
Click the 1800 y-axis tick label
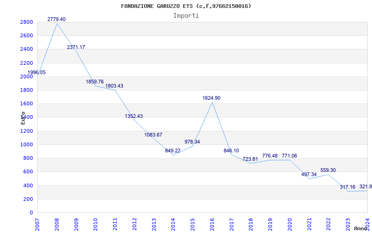tap(27, 90)
